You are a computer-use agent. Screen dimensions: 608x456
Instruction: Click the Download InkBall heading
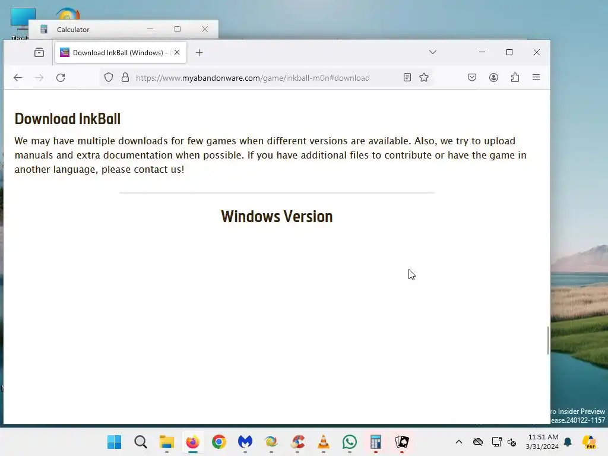pyautogui.click(x=68, y=119)
